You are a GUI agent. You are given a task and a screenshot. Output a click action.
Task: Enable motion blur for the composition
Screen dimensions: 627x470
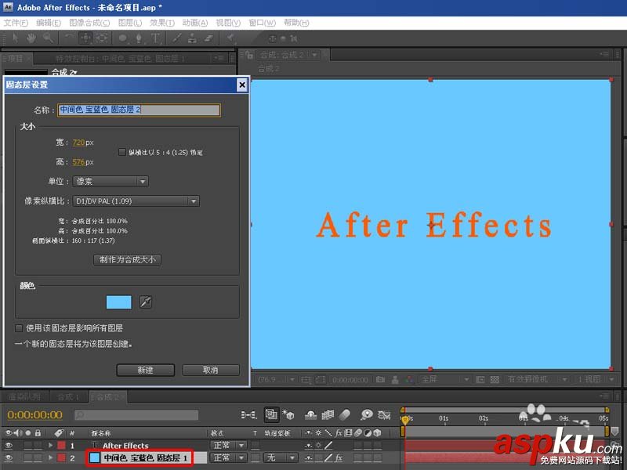coord(344,415)
